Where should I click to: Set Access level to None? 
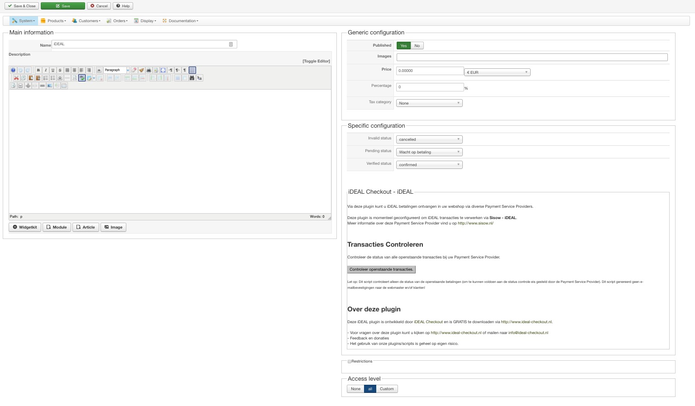tap(356, 389)
